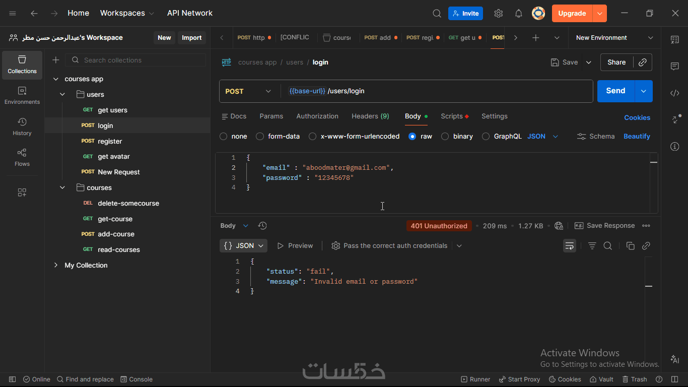Image resolution: width=688 pixels, height=387 pixels.
Task: Open the Trash in status bar
Action: pos(635,379)
